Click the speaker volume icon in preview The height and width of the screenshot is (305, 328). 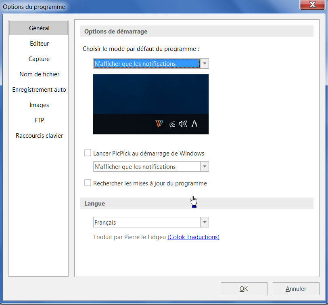(183, 124)
